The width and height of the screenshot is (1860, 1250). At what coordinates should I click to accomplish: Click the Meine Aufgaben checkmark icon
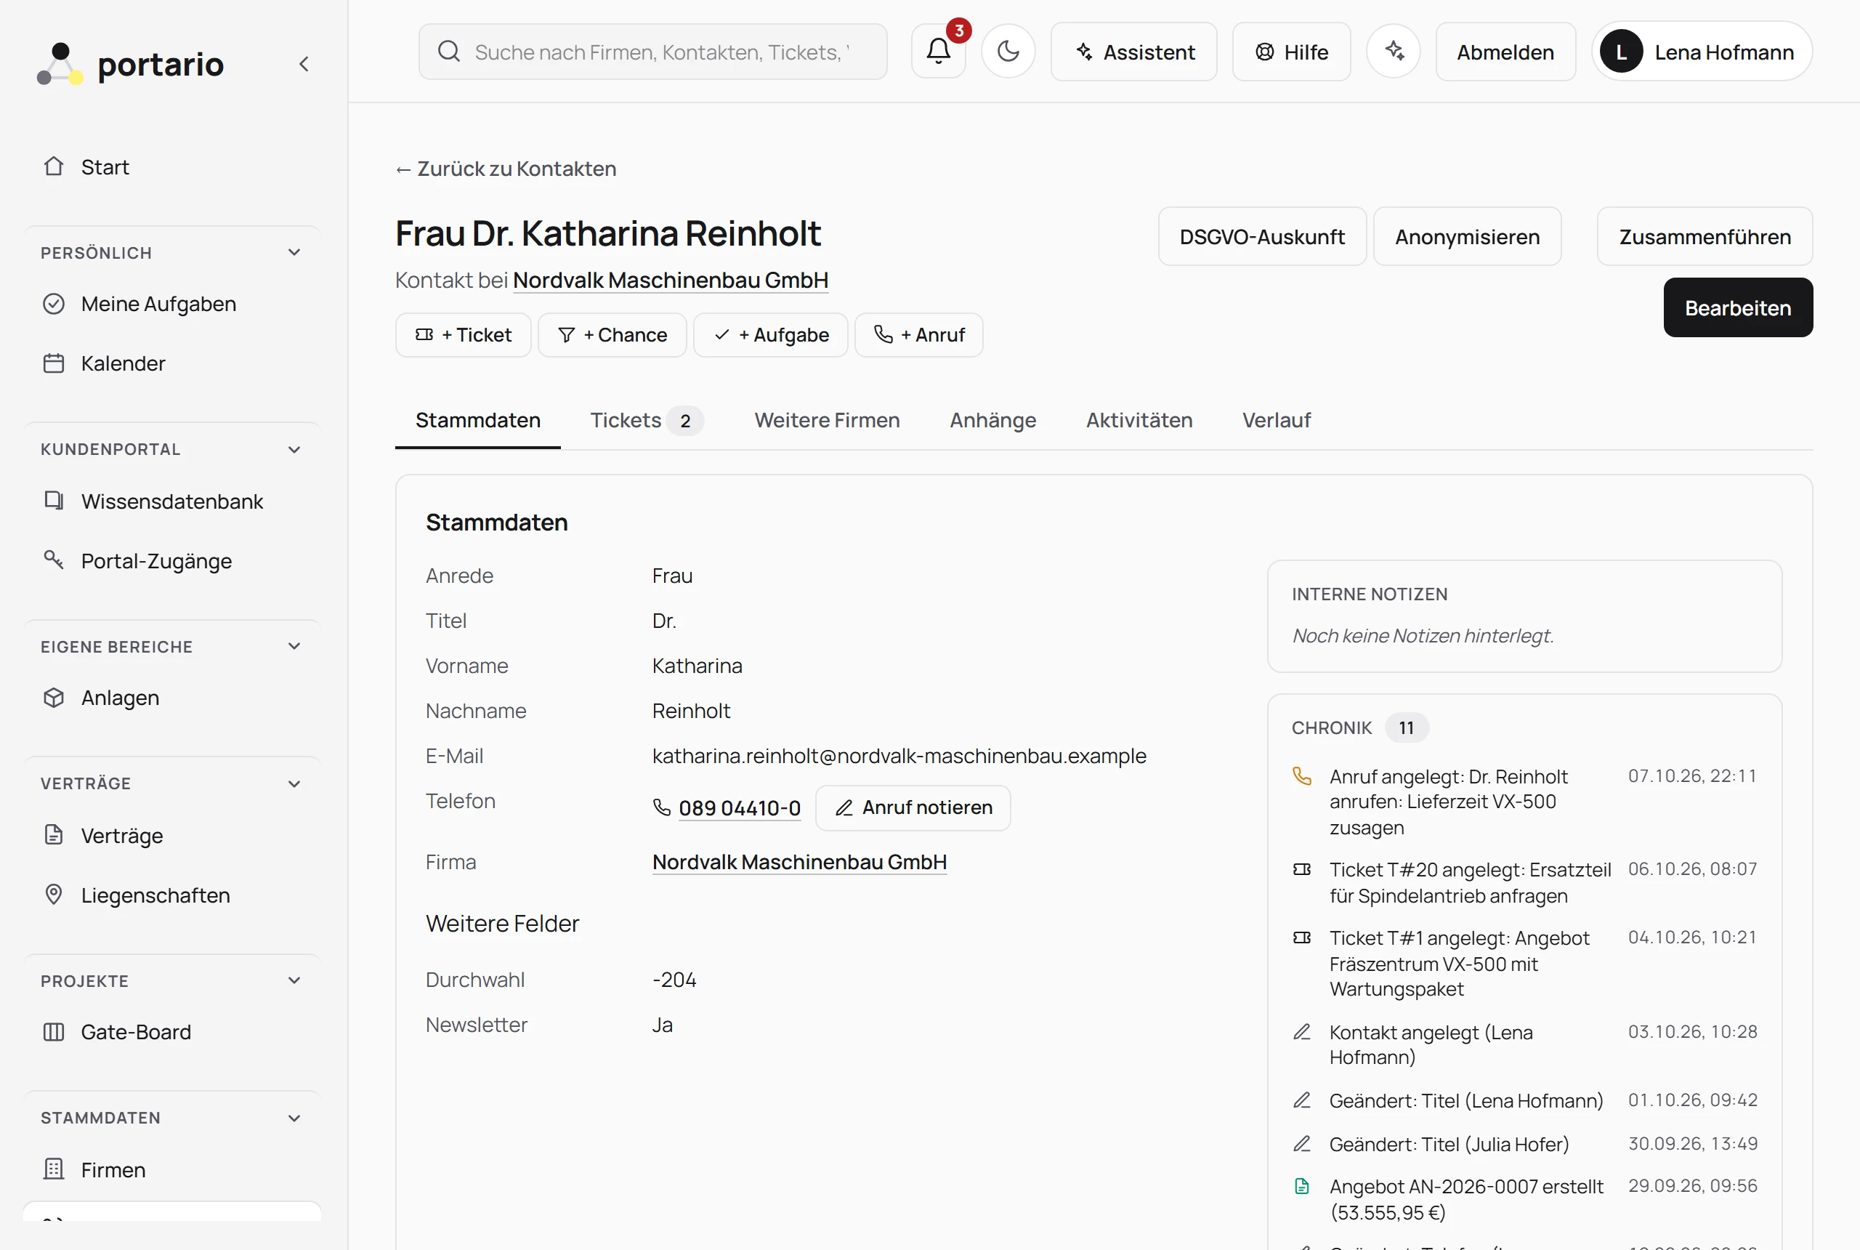53,304
